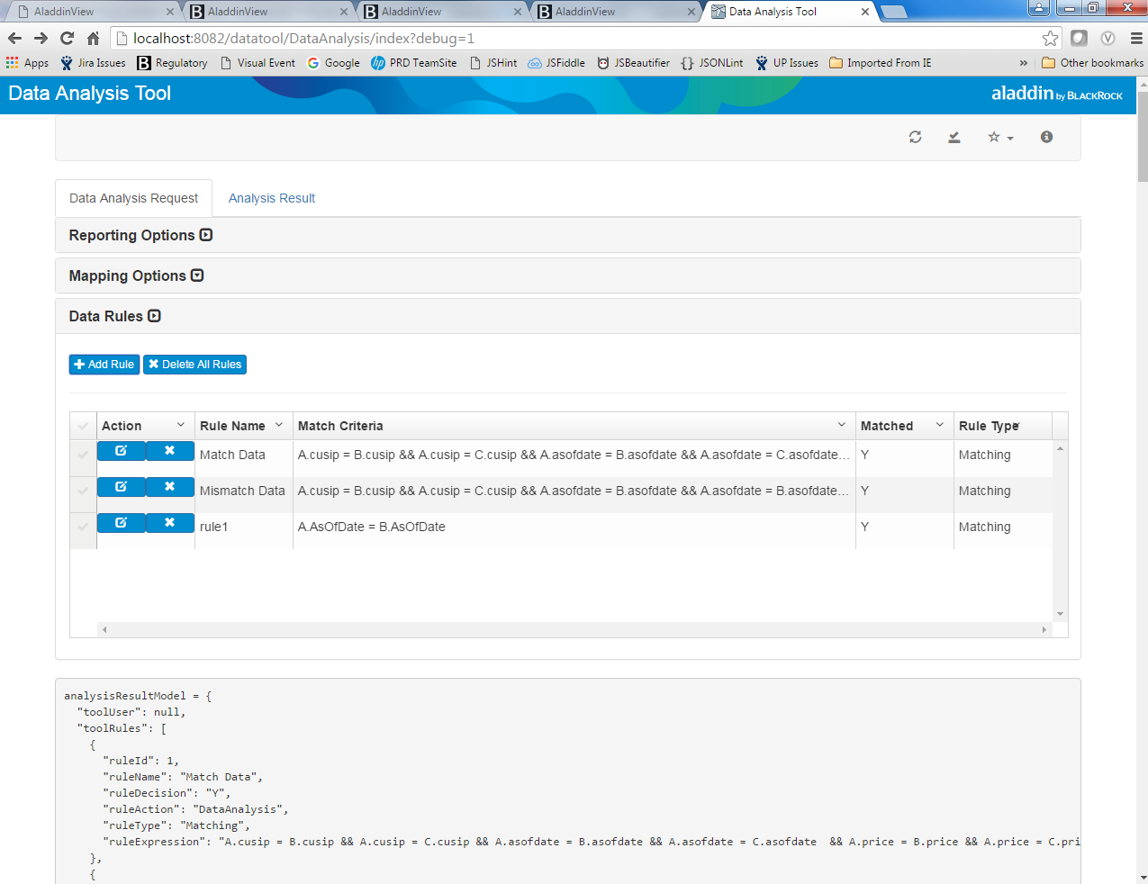Open a new browser tab
The image size is (1148, 884).
tap(893, 12)
